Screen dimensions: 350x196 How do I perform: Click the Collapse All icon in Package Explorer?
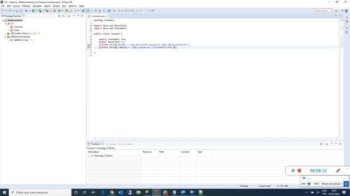point(59,16)
